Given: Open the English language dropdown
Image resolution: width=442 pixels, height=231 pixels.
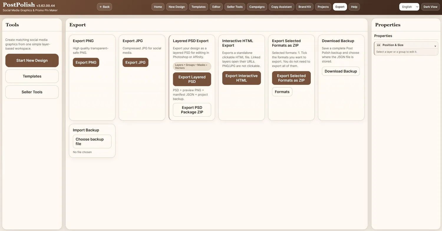Looking at the screenshot, I should click(x=409, y=7).
